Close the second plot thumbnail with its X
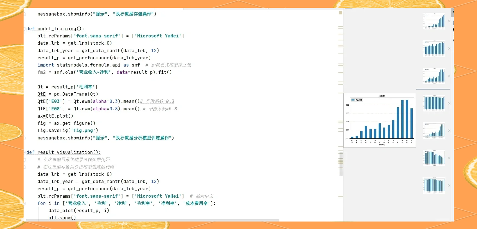This screenshot has width=477, height=229. pos(449,49)
